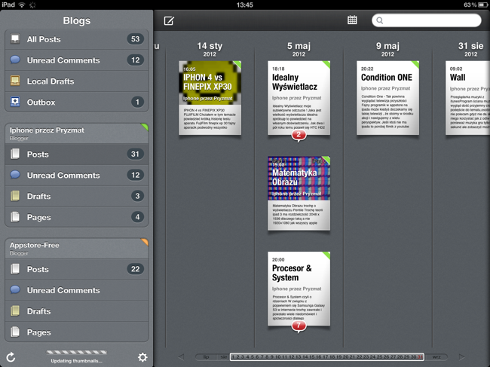490x367 pixels.
Task: Open the calendar view icon
Action: click(352, 20)
